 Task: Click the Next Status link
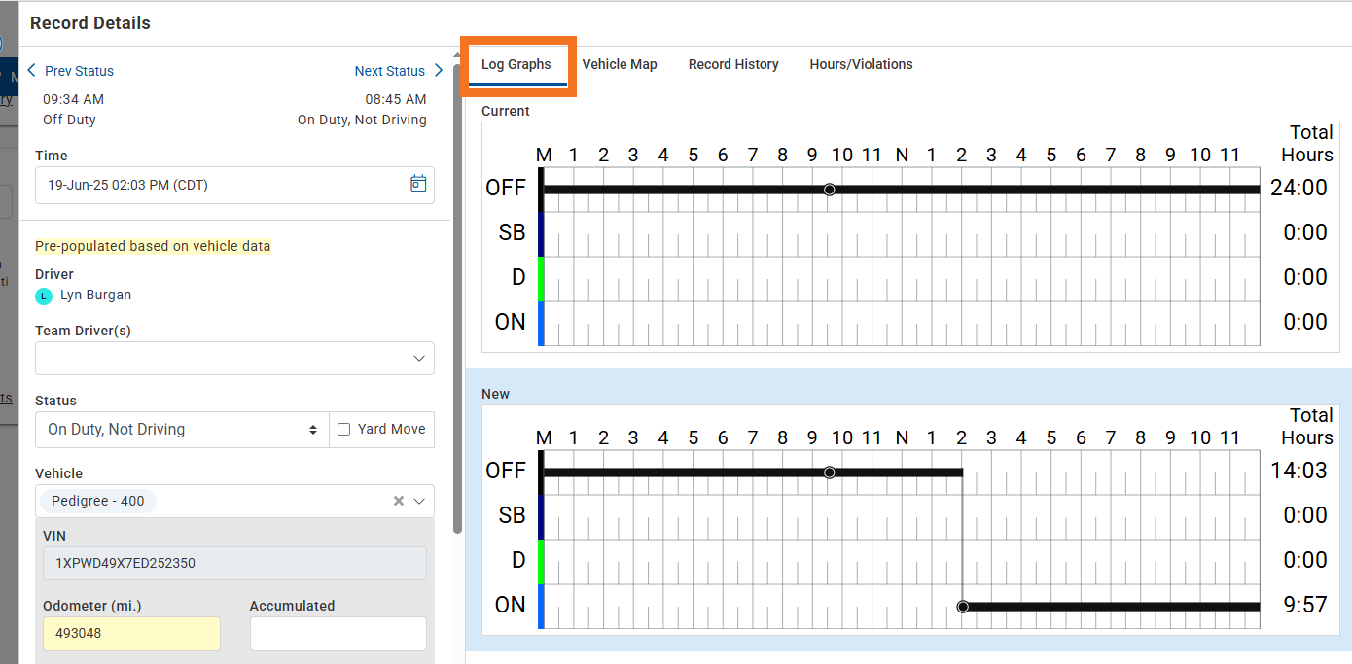(x=389, y=71)
